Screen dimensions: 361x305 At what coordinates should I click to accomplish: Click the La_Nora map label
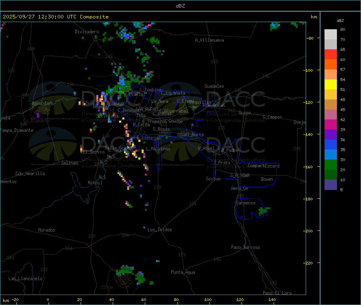click(x=160, y=101)
